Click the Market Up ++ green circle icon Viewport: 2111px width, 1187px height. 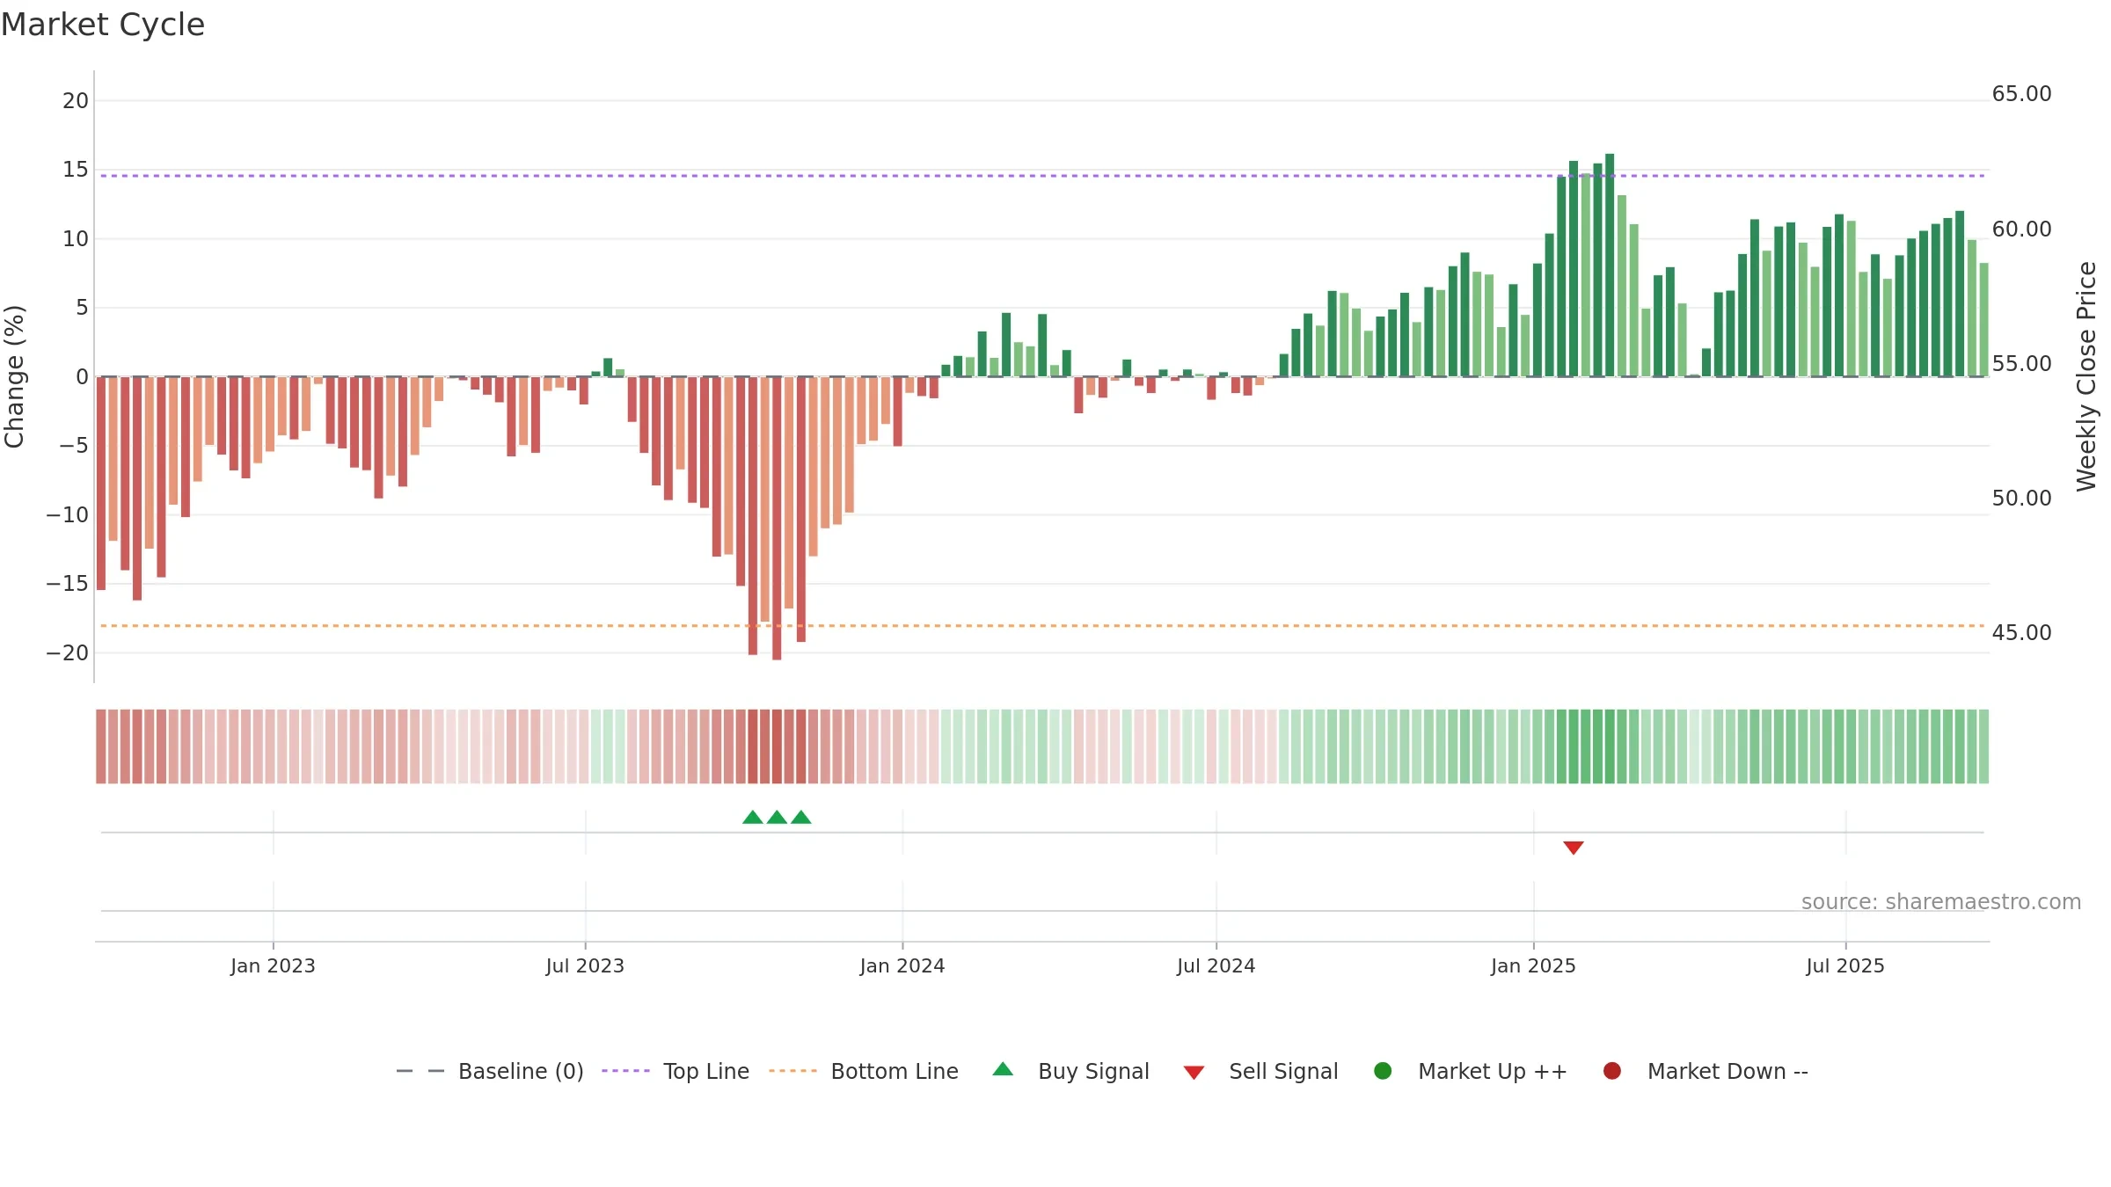1383,1071
